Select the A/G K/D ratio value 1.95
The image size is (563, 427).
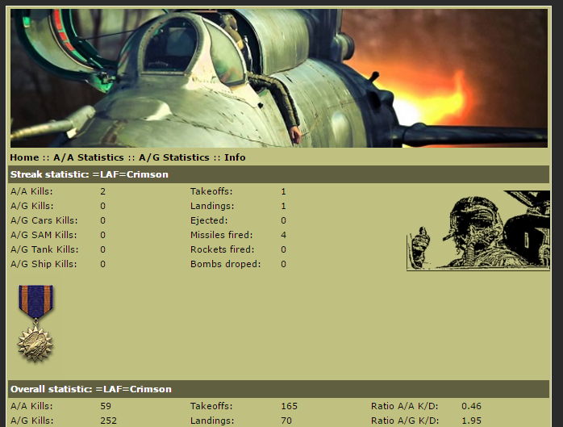coord(471,421)
